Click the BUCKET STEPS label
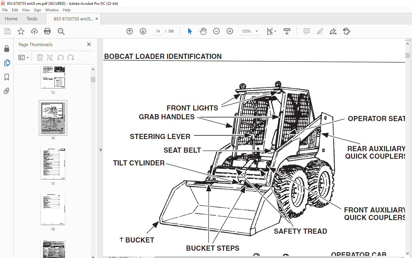 [213, 248]
